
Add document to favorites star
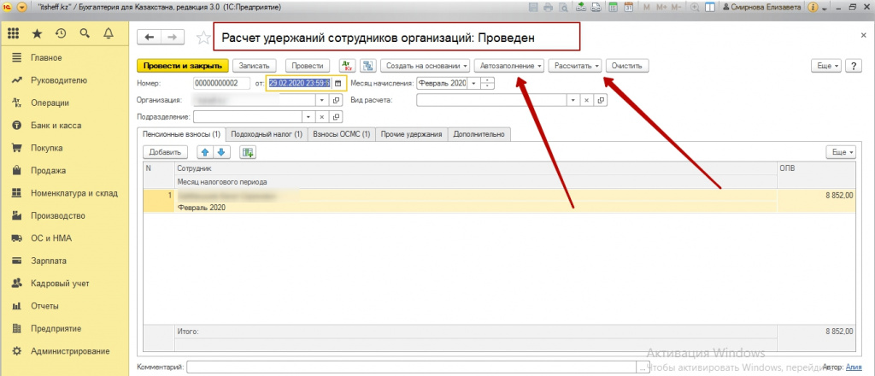coord(203,38)
